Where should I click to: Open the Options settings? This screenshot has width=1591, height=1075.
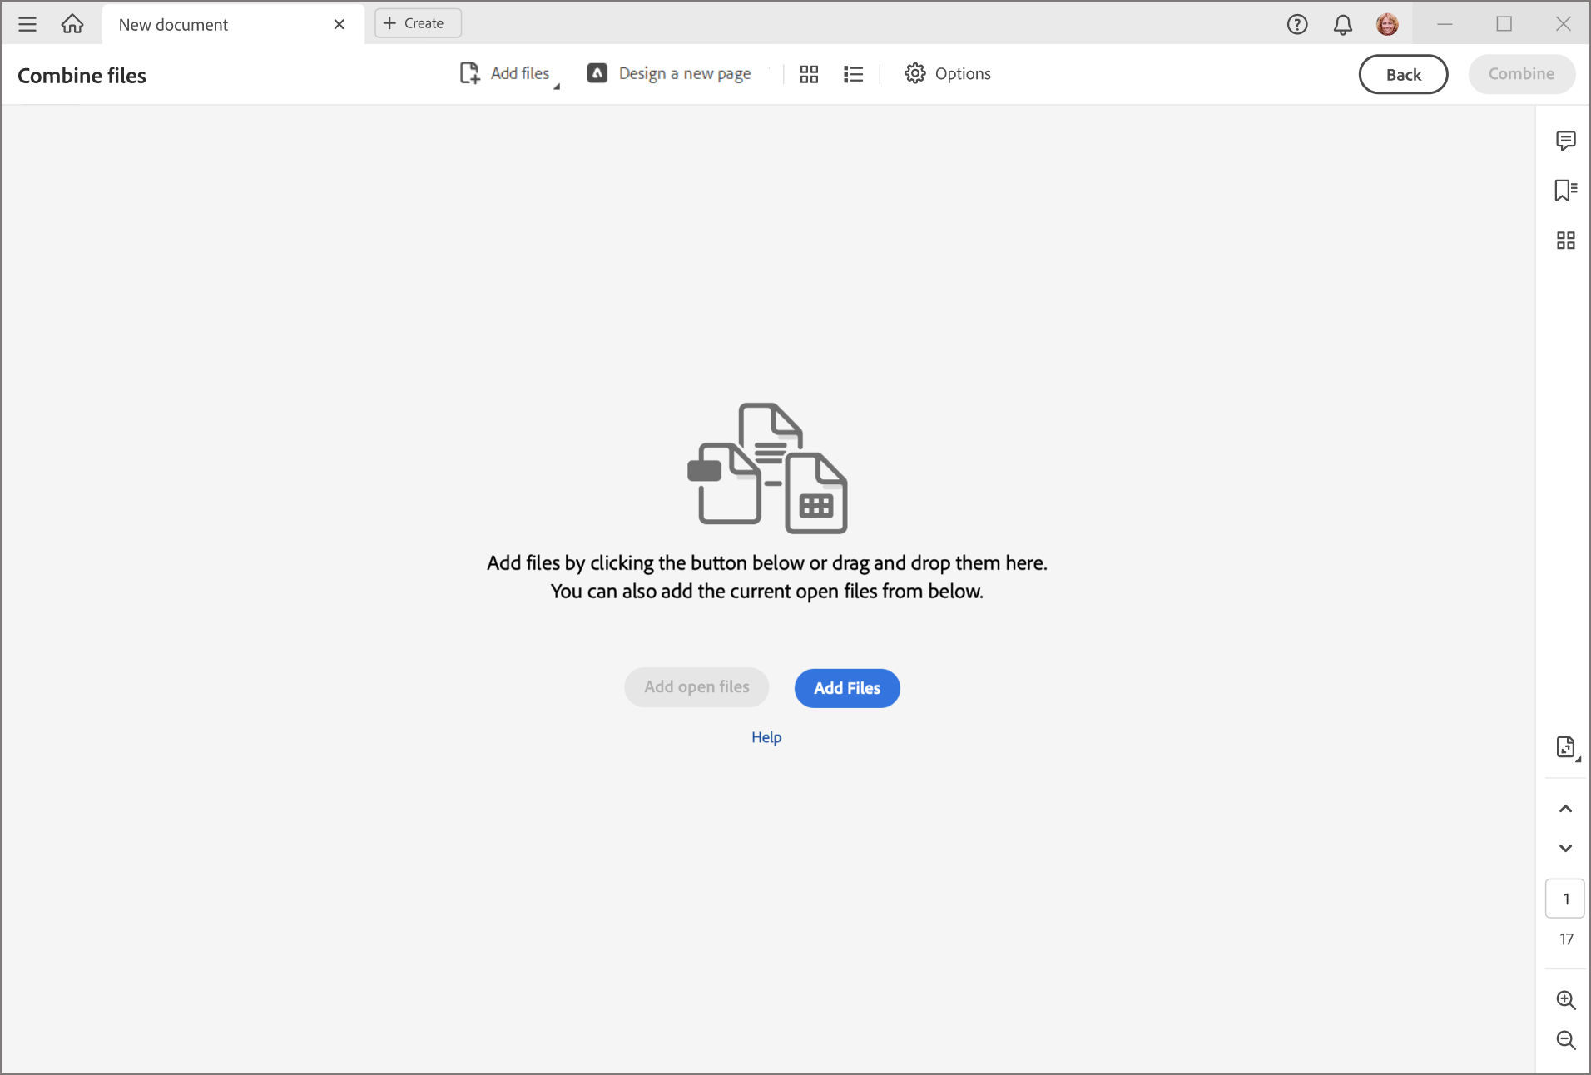pos(948,73)
